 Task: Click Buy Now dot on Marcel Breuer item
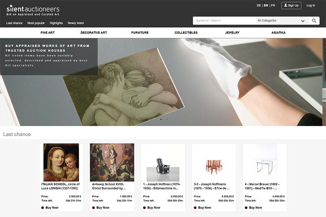coord(246,208)
